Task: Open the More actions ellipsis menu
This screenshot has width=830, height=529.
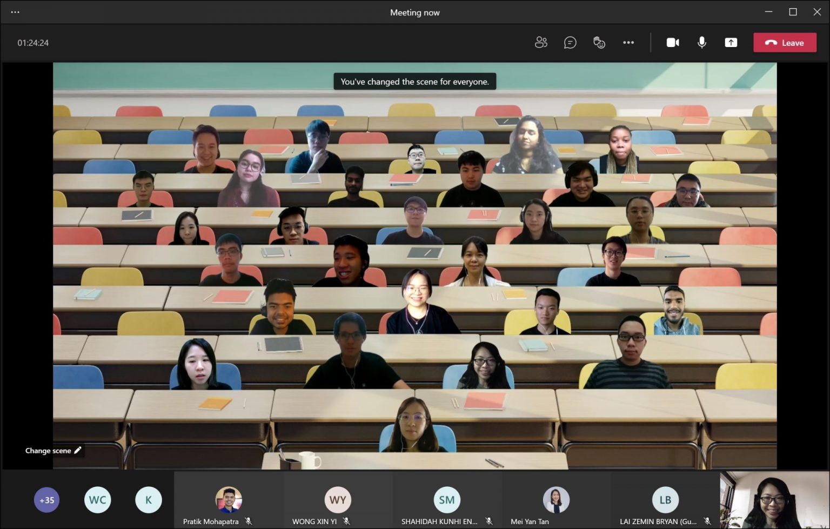Action: [628, 42]
